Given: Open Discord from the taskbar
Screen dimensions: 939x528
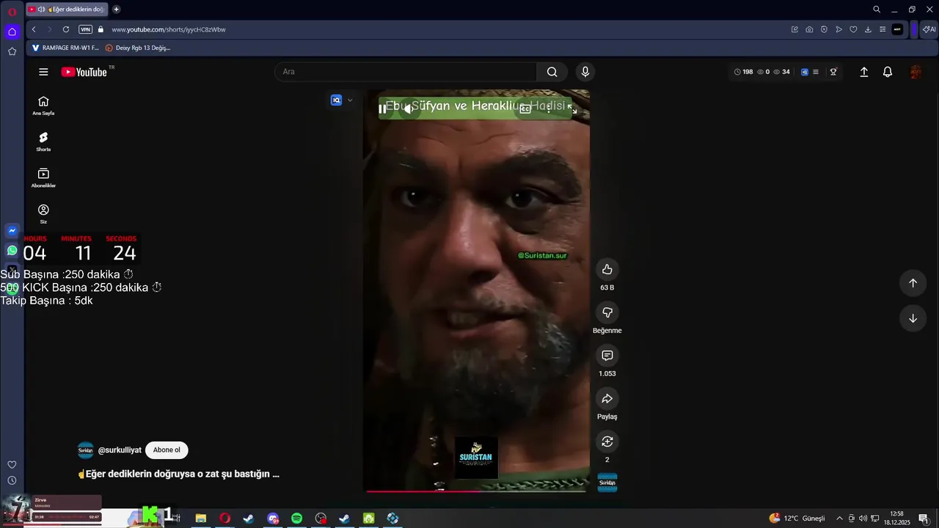Looking at the screenshot, I should [x=273, y=518].
